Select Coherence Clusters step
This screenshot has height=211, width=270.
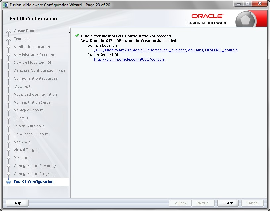[x=31, y=134]
